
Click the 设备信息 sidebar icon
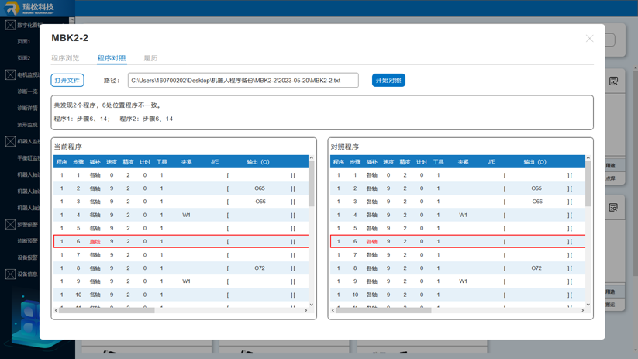pyautogui.click(x=10, y=274)
